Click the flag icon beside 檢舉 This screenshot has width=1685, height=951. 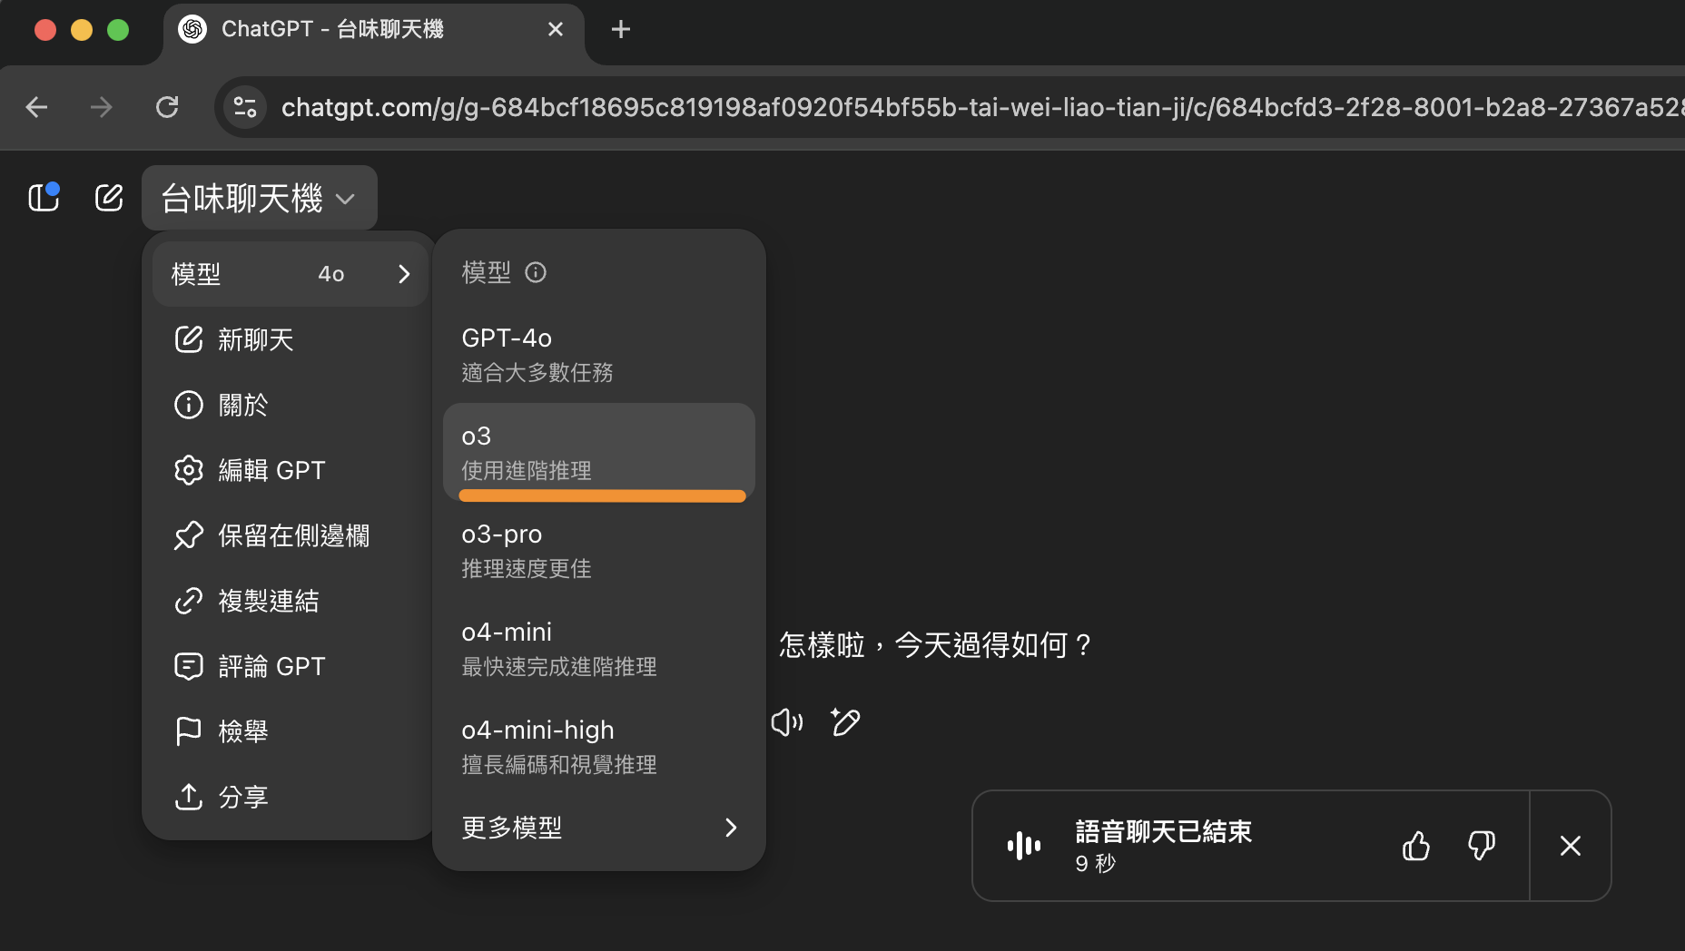click(188, 731)
